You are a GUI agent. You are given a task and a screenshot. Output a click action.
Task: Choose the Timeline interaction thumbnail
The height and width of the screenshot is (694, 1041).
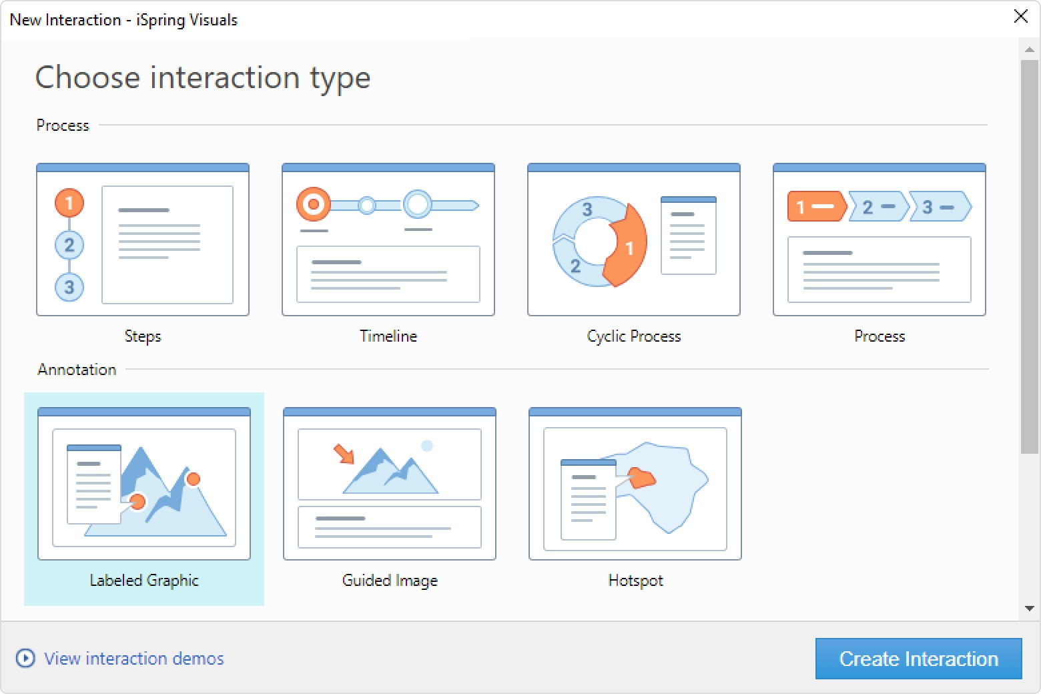click(x=388, y=240)
